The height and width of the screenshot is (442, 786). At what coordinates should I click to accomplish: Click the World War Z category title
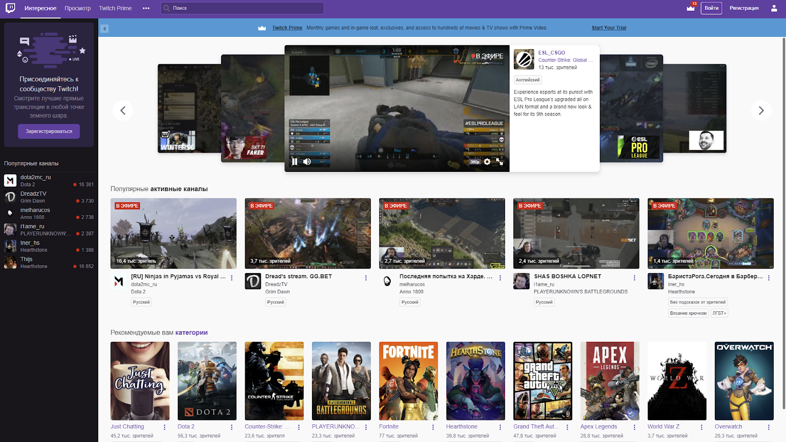(663, 427)
